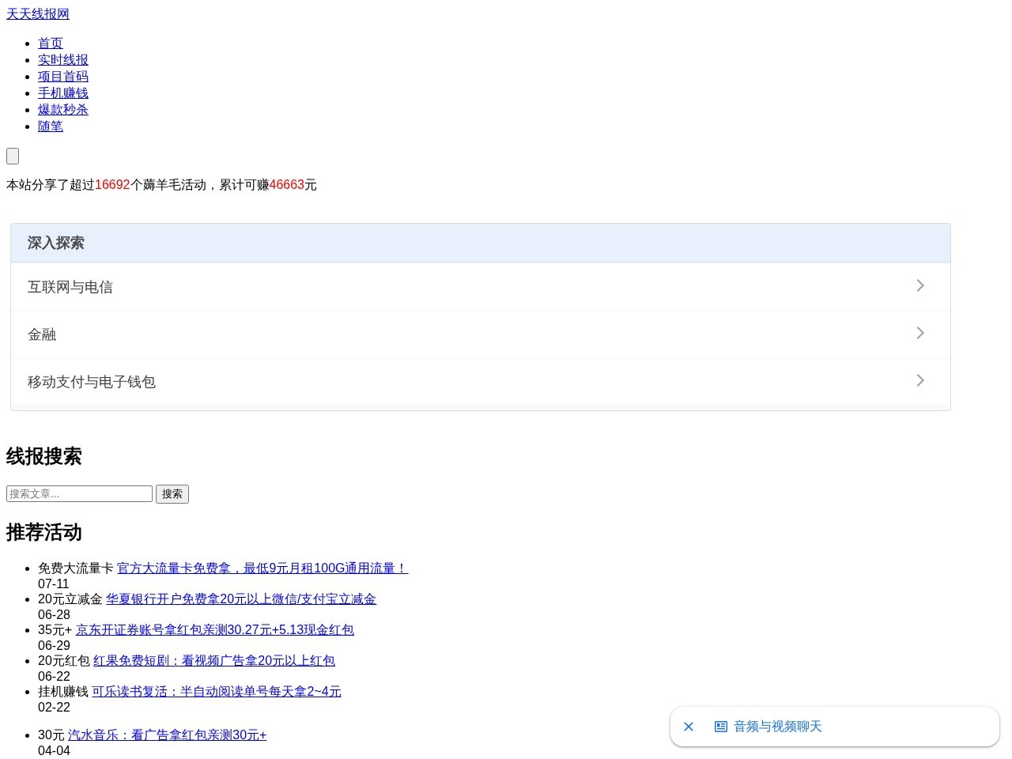Click the 搜索 button

[x=172, y=494]
